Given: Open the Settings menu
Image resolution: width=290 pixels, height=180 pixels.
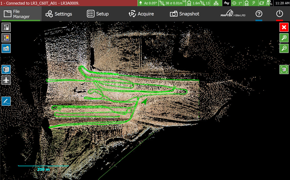Looking at the screenshot, I should (x=59, y=14).
